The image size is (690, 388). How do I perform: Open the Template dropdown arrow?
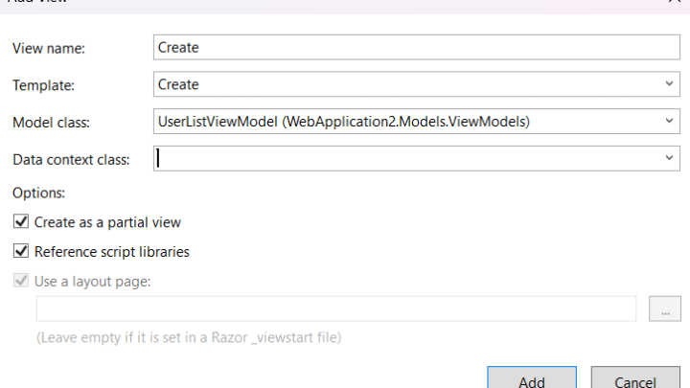click(669, 84)
